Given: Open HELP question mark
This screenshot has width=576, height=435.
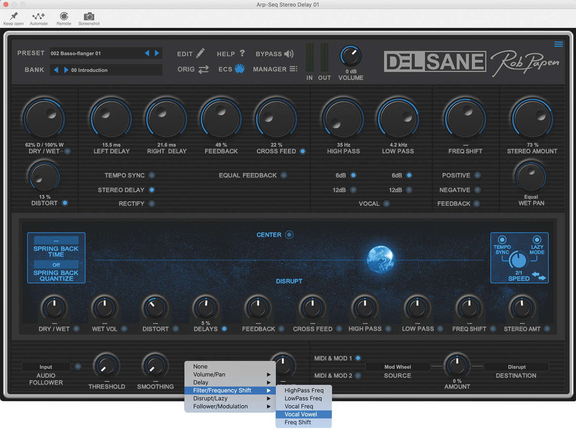Looking at the screenshot, I should [x=242, y=53].
